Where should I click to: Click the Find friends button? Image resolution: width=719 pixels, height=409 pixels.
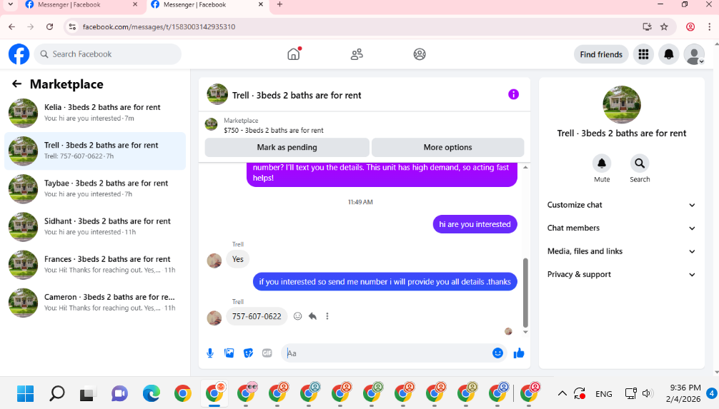(600, 54)
